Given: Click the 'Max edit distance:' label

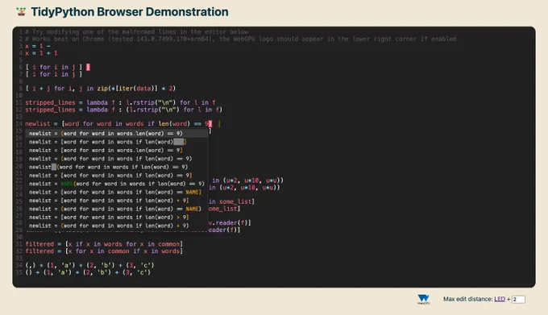Looking at the screenshot, I should 467,299.
